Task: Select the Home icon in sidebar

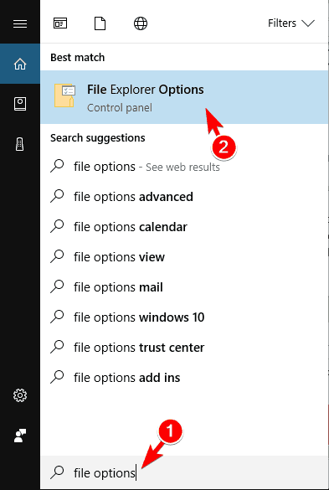Action: [x=20, y=64]
